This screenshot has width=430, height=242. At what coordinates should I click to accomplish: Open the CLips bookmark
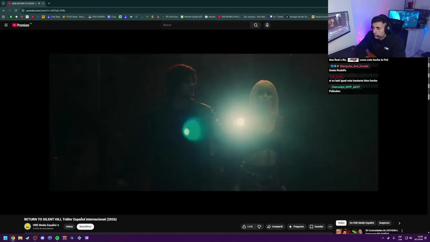click(x=112, y=16)
